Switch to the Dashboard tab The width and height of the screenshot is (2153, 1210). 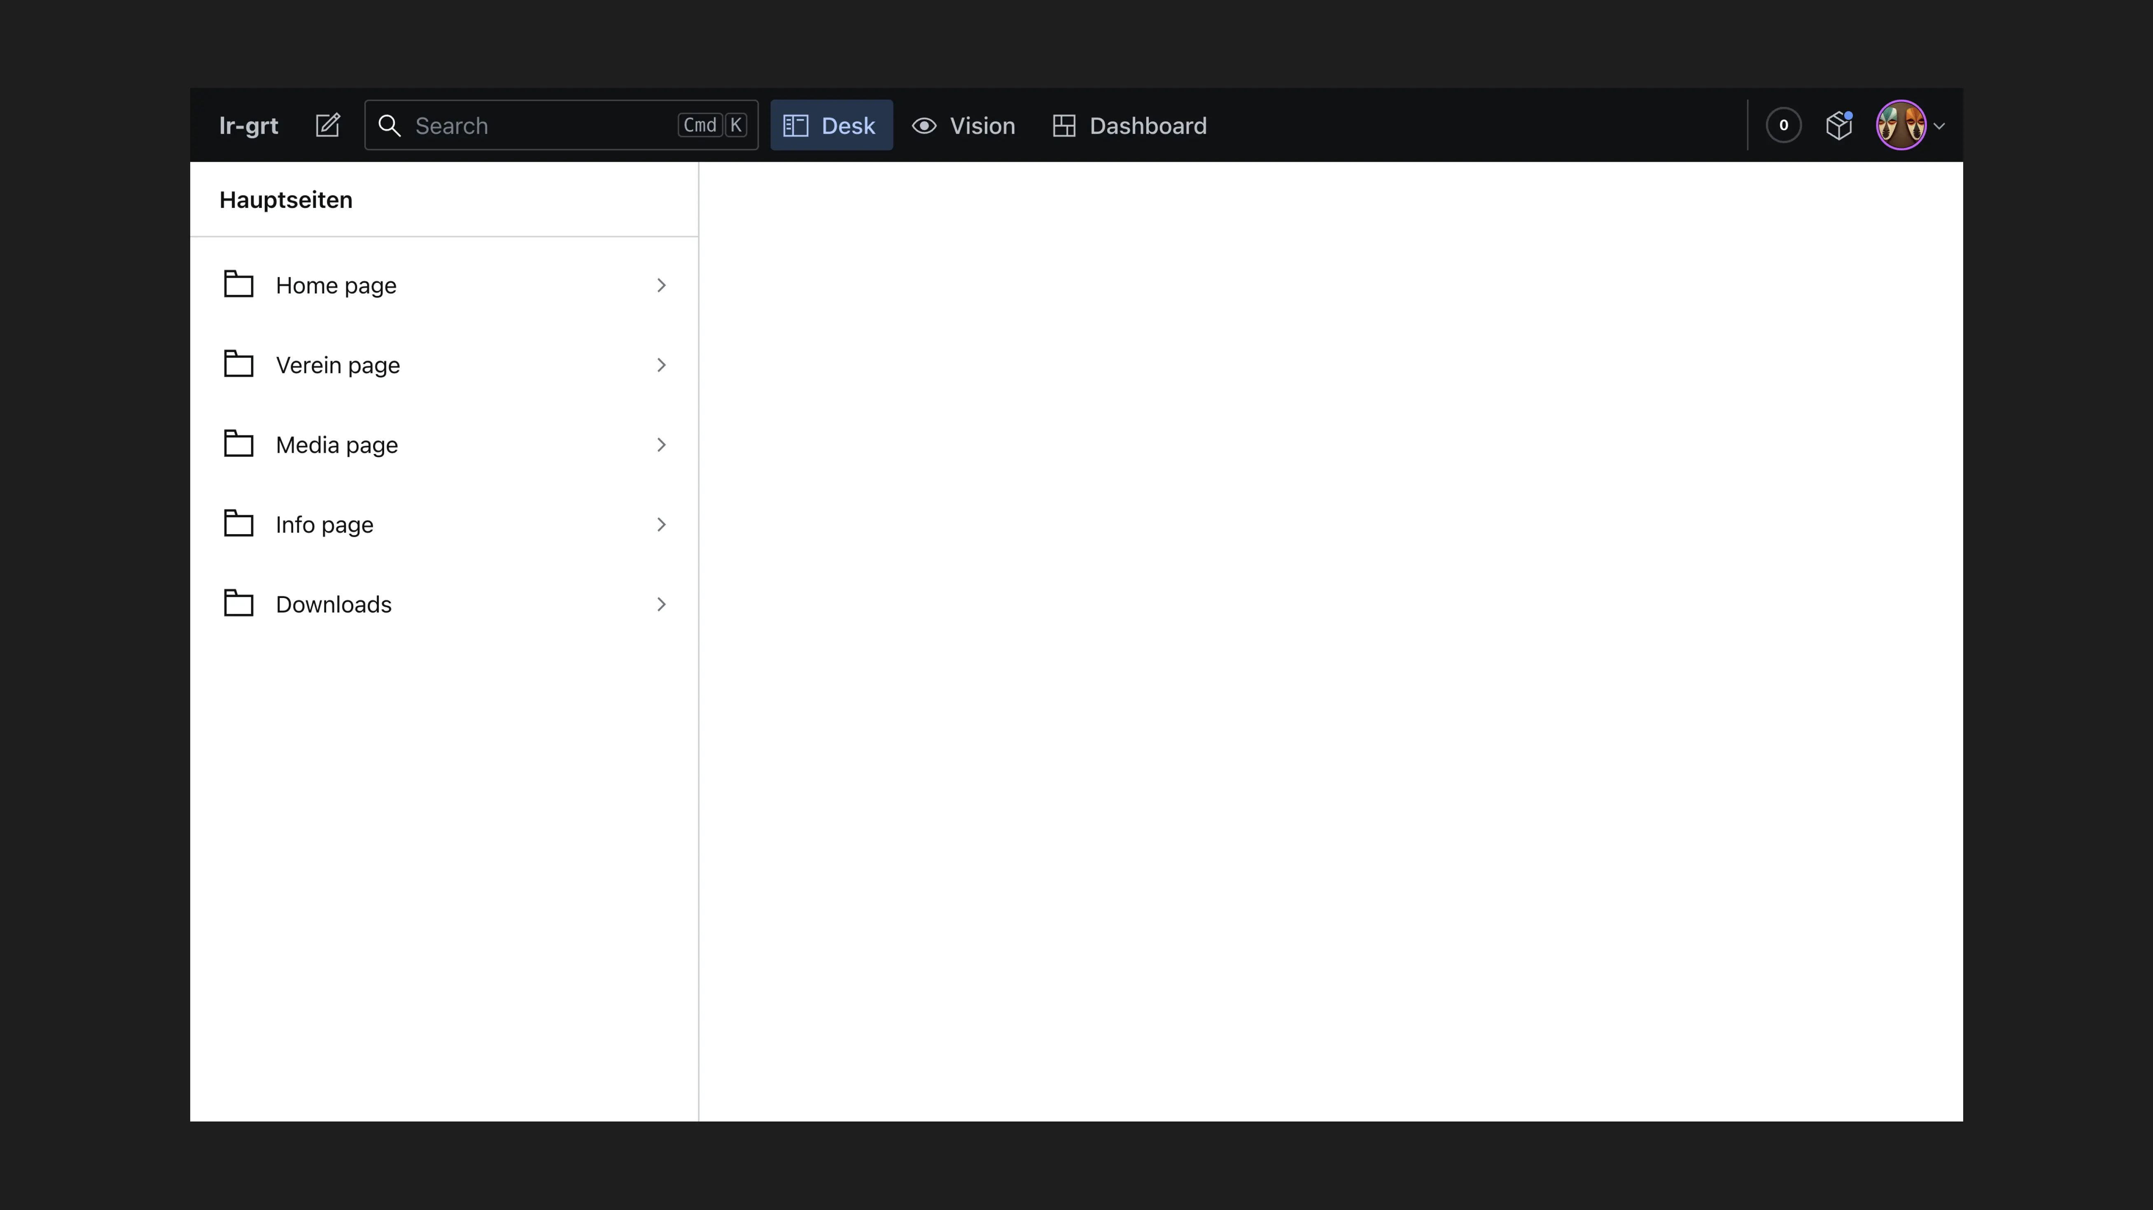[x=1129, y=126]
